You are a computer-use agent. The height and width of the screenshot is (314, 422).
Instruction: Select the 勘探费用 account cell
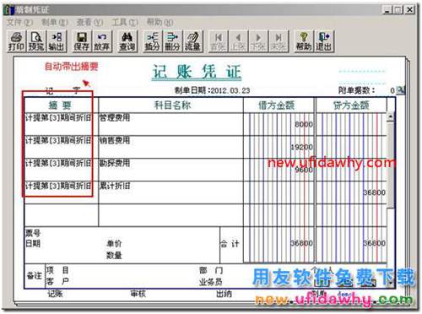[170, 170]
